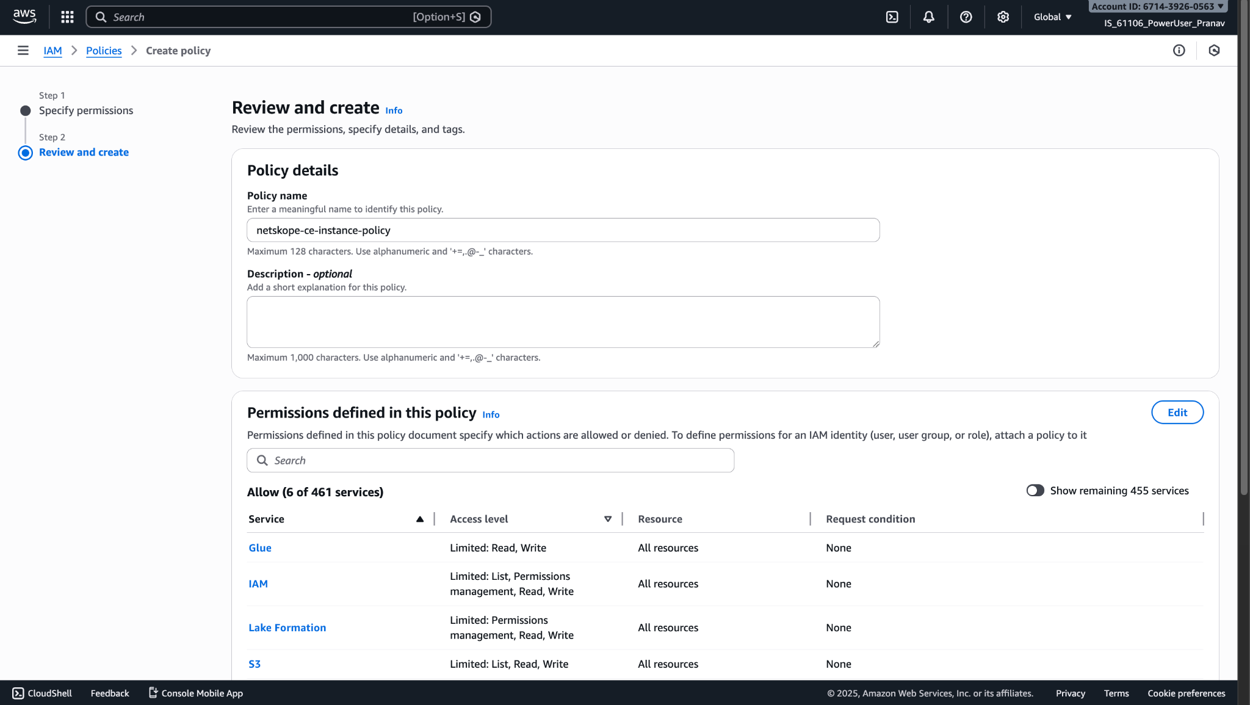Click the Console Mobile App footer icon
The height and width of the screenshot is (705, 1250).
click(153, 692)
